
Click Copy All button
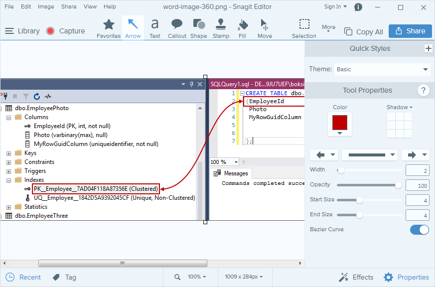tap(364, 31)
